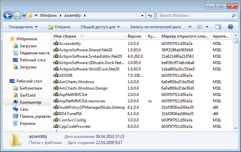The image size is (241, 152).
Task: Open Корзина in navigation pane
Action: [x=28, y=123]
